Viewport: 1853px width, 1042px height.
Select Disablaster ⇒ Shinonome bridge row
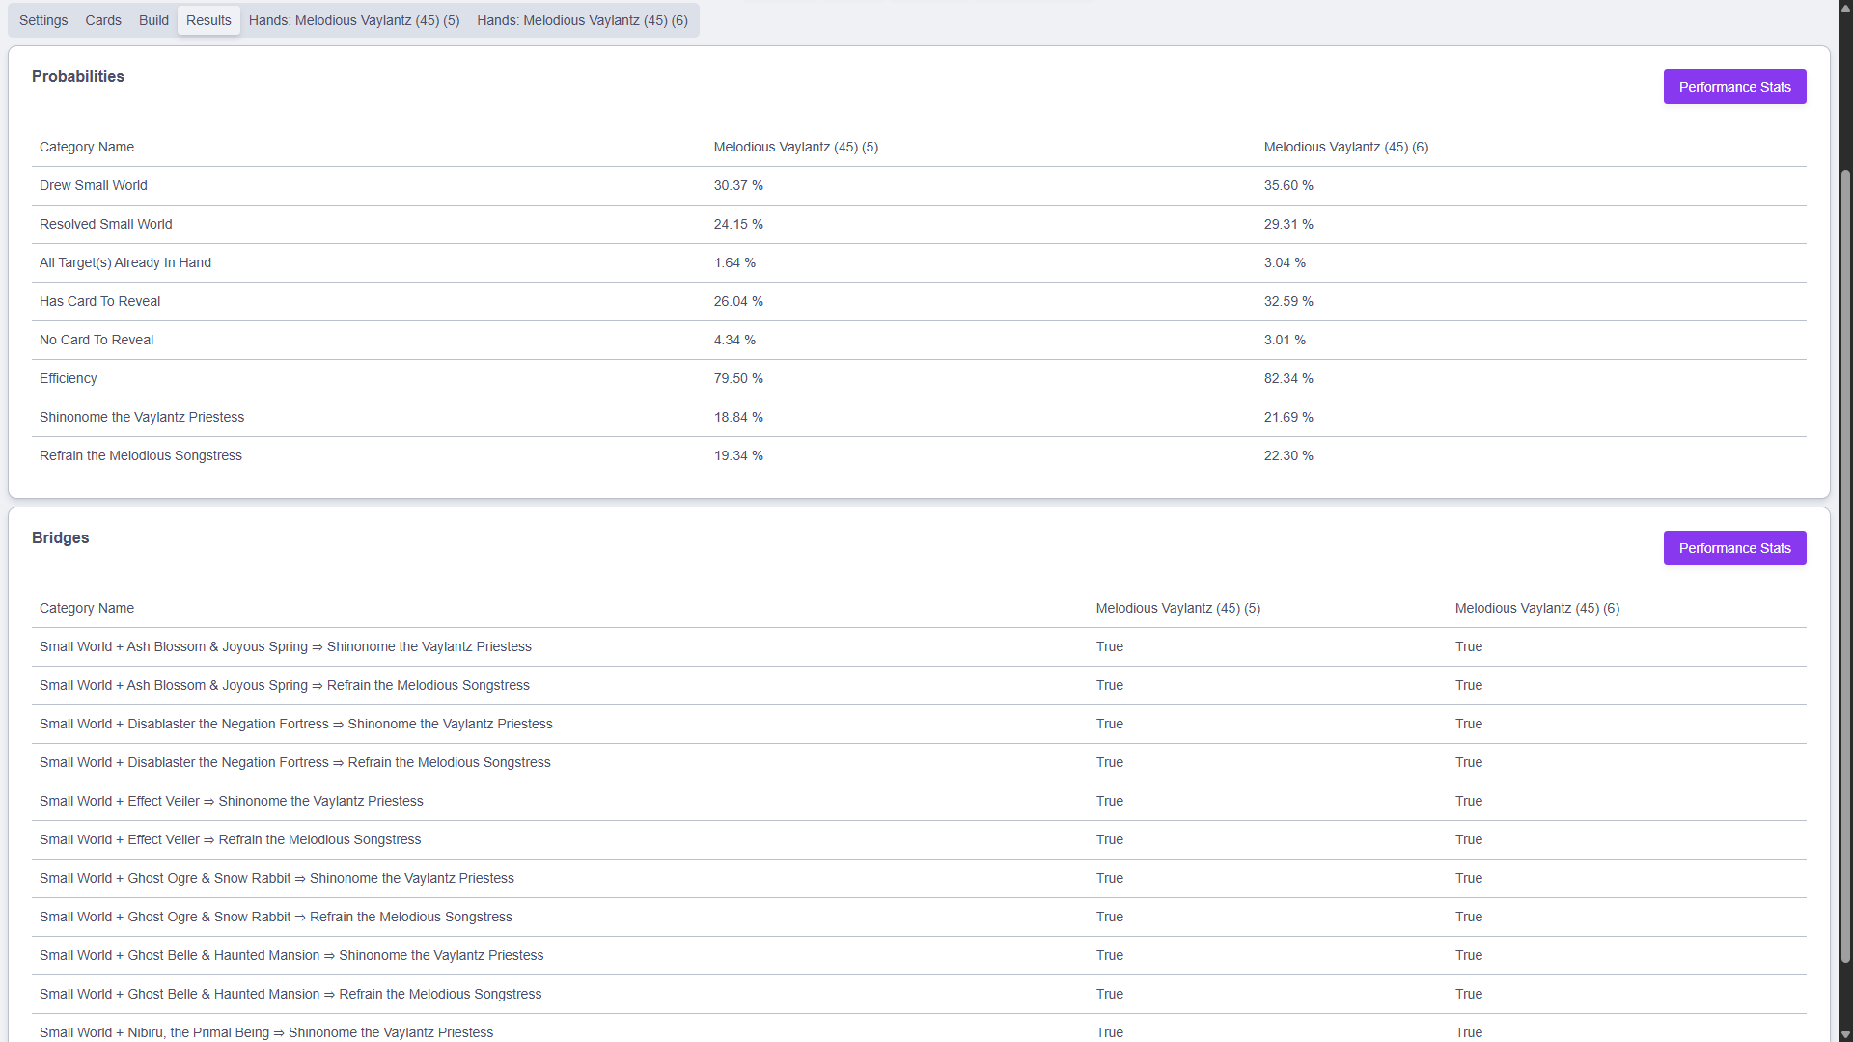[x=919, y=724]
